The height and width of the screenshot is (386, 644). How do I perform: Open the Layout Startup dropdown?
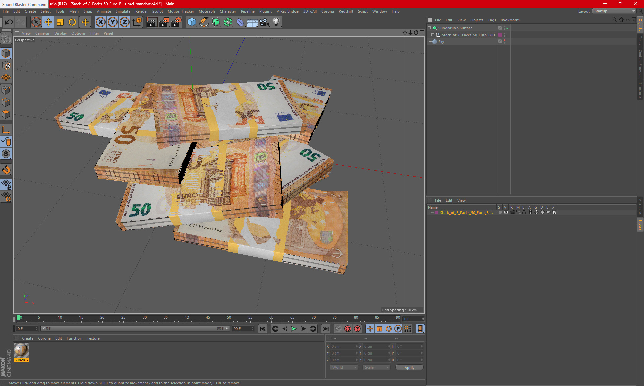click(614, 11)
